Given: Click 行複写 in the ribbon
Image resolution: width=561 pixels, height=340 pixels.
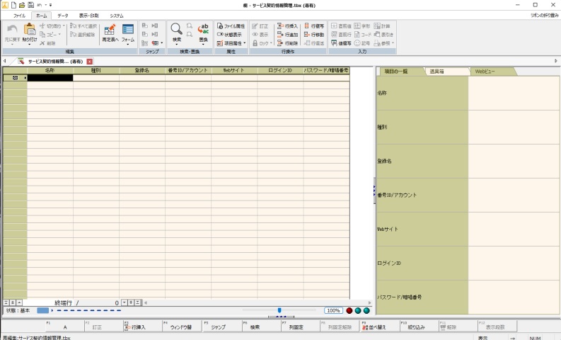Looking at the screenshot, I should pos(314,25).
